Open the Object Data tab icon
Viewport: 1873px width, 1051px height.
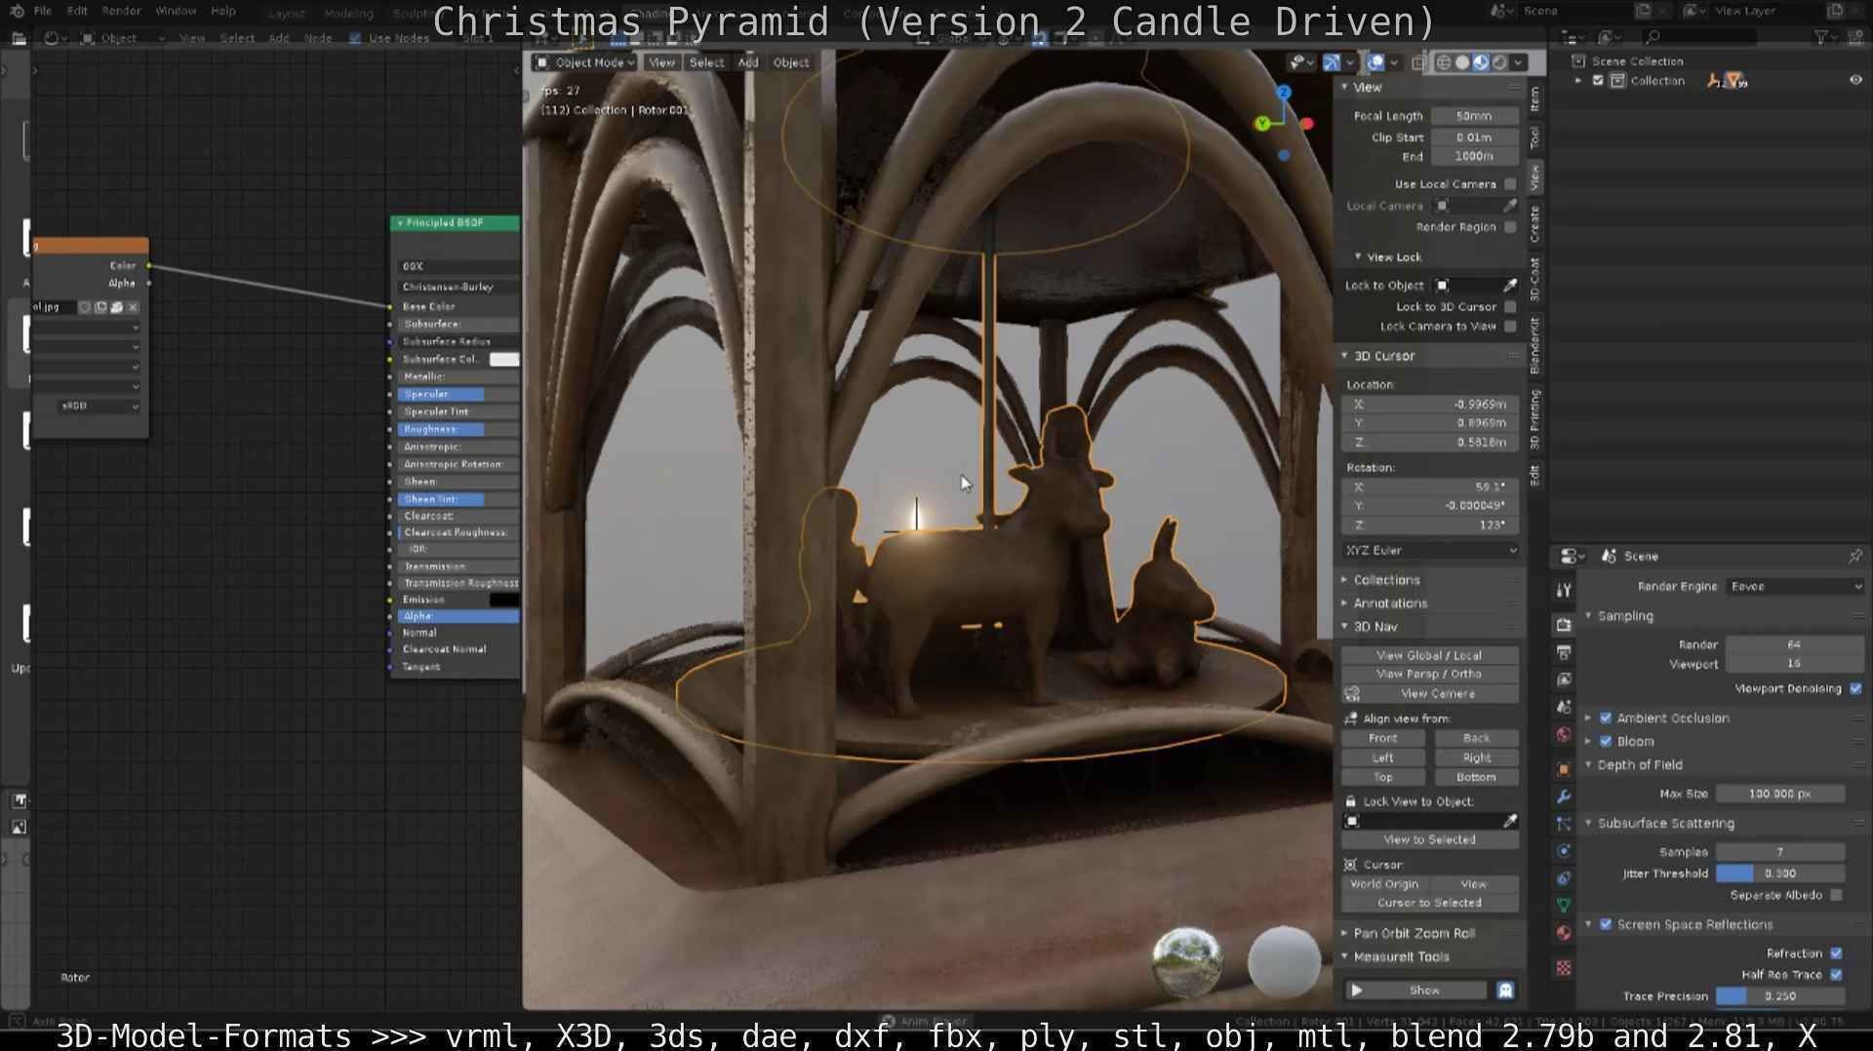click(1564, 906)
